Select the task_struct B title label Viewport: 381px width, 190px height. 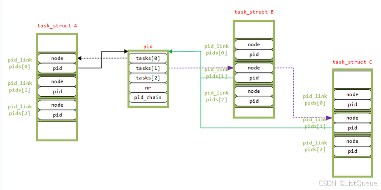[x=254, y=12]
